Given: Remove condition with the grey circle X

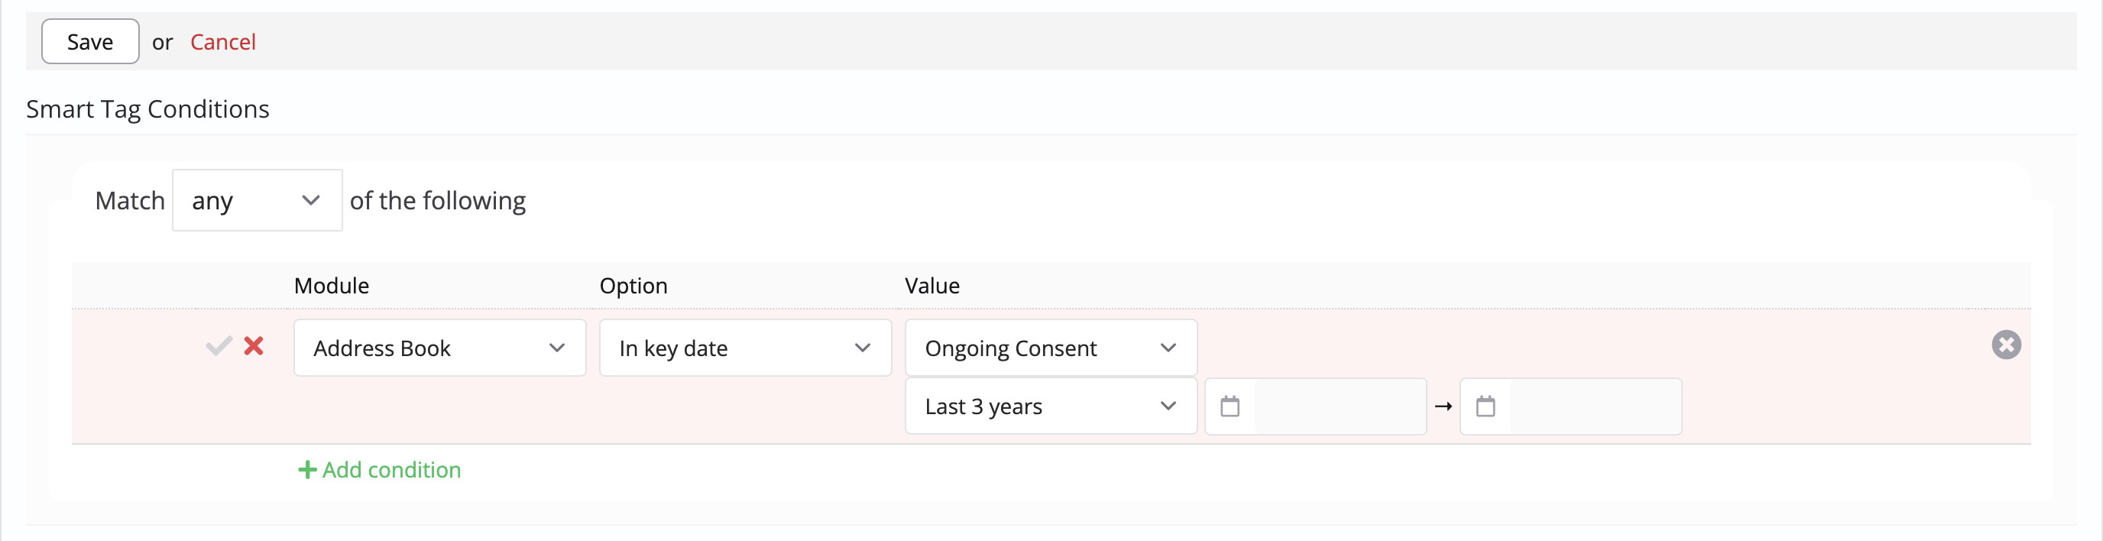Looking at the screenshot, I should click(x=2006, y=345).
